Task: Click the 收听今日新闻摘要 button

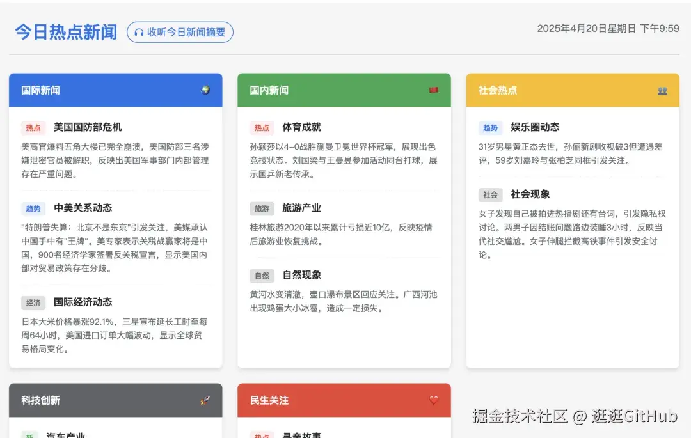Action: click(180, 33)
